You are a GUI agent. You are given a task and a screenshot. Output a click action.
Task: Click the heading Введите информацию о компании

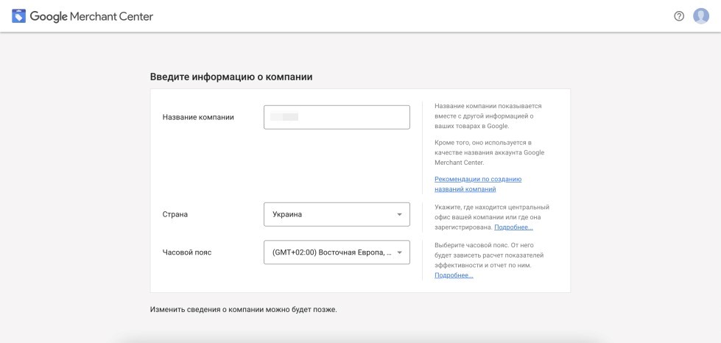[x=231, y=77]
